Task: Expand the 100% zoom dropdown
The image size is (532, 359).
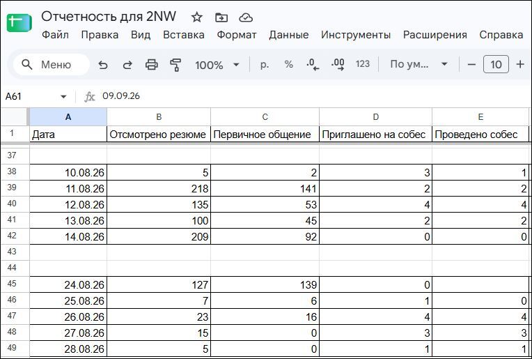Action: pos(217,65)
